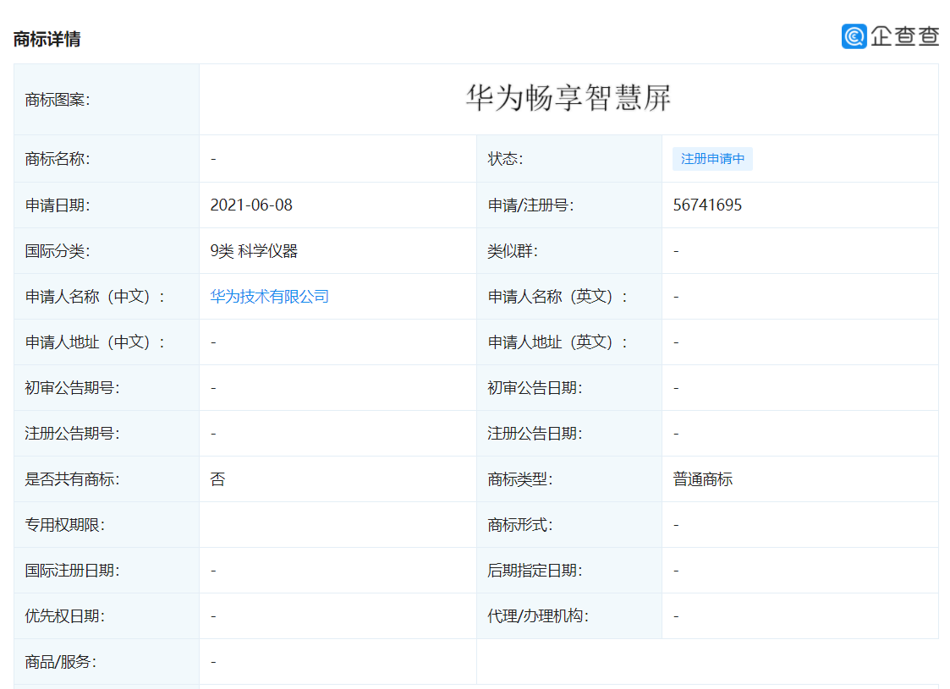Click the circular blue brand mark beside 企查查 text

pyautogui.click(x=854, y=37)
